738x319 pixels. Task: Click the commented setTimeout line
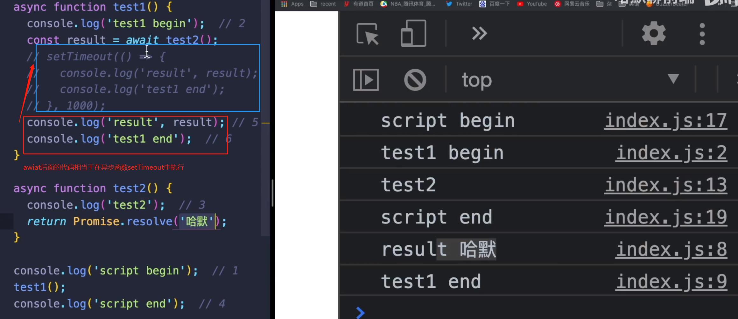click(x=96, y=57)
